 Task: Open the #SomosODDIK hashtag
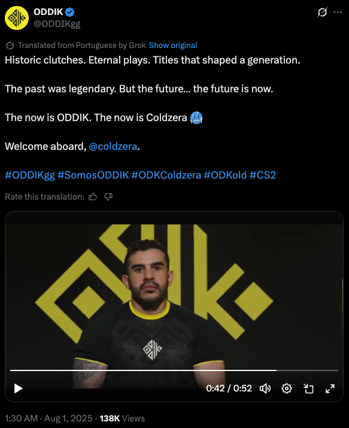[x=93, y=175]
